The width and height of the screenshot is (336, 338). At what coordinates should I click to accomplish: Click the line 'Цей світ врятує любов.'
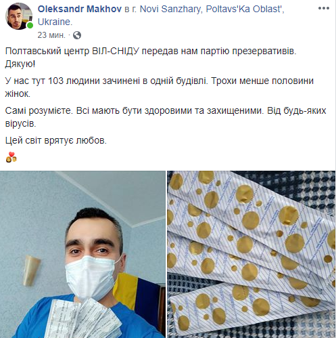point(56,140)
